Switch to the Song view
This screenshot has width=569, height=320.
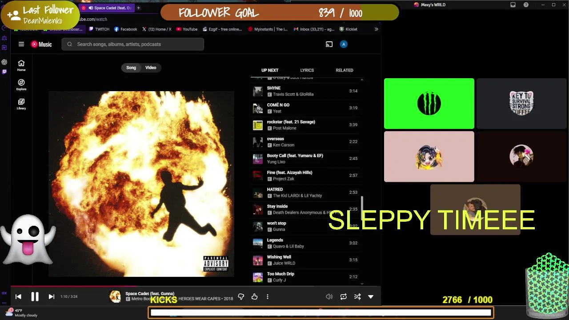131,68
